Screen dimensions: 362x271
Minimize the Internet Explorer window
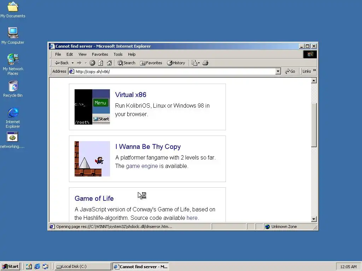302,46
